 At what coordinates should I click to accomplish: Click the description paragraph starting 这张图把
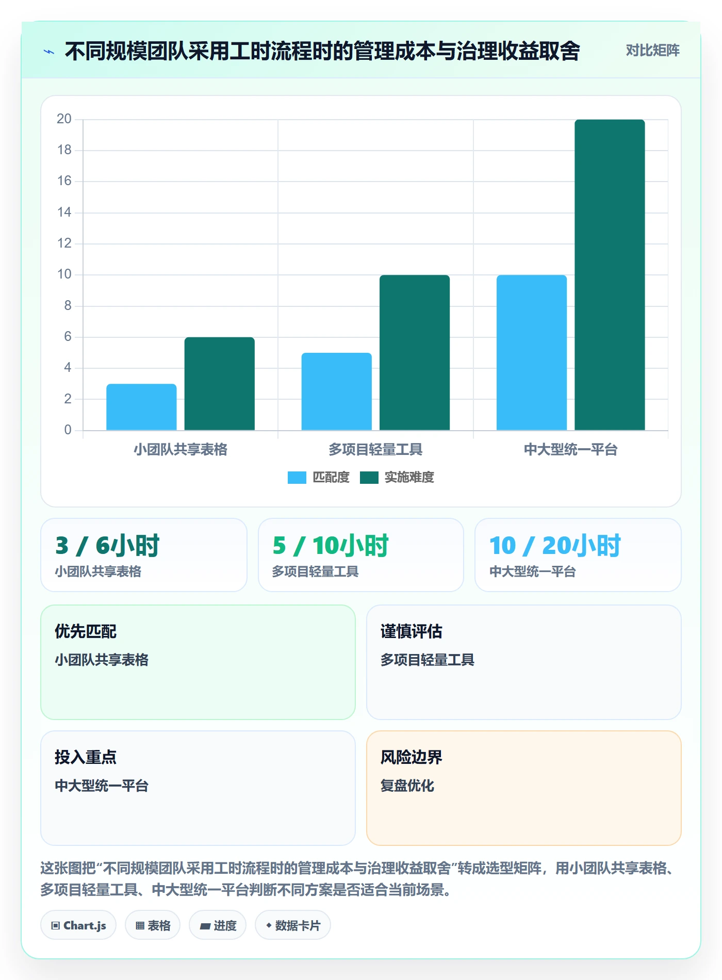(x=358, y=879)
